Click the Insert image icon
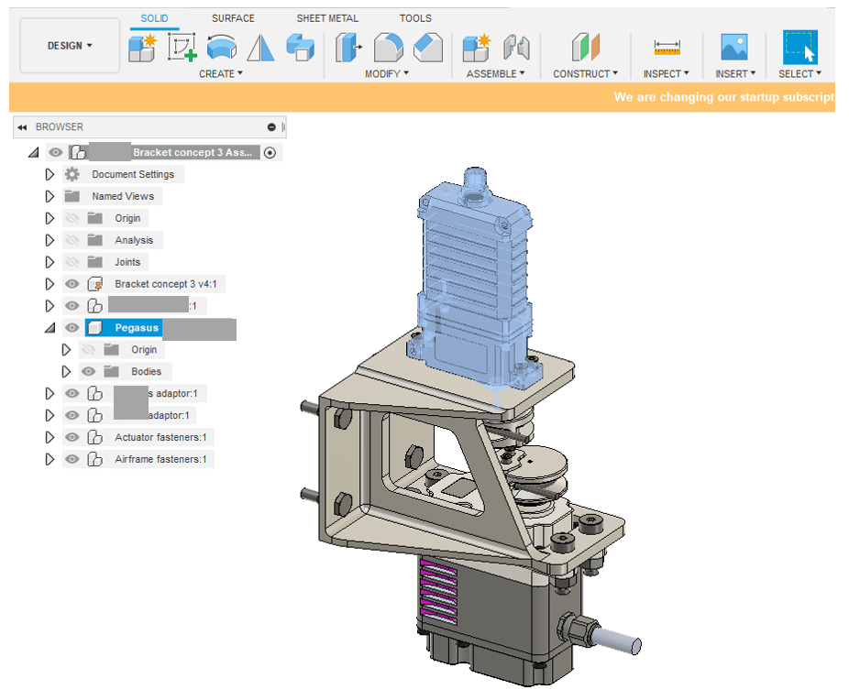Screen dimensions: 849x700 point(734,47)
